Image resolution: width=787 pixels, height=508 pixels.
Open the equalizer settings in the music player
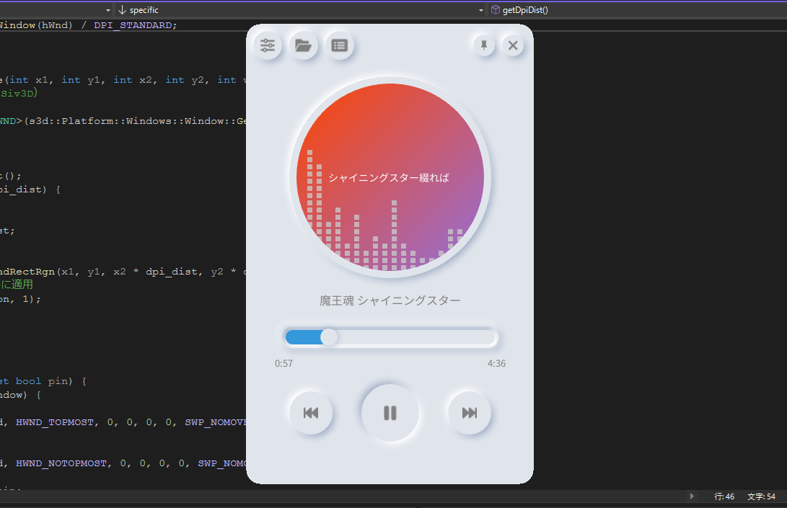268,45
